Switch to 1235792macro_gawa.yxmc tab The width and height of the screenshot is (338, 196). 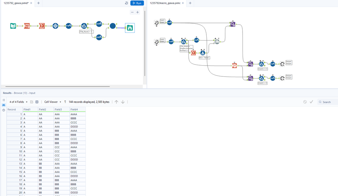pyautogui.click(x=165, y=3)
